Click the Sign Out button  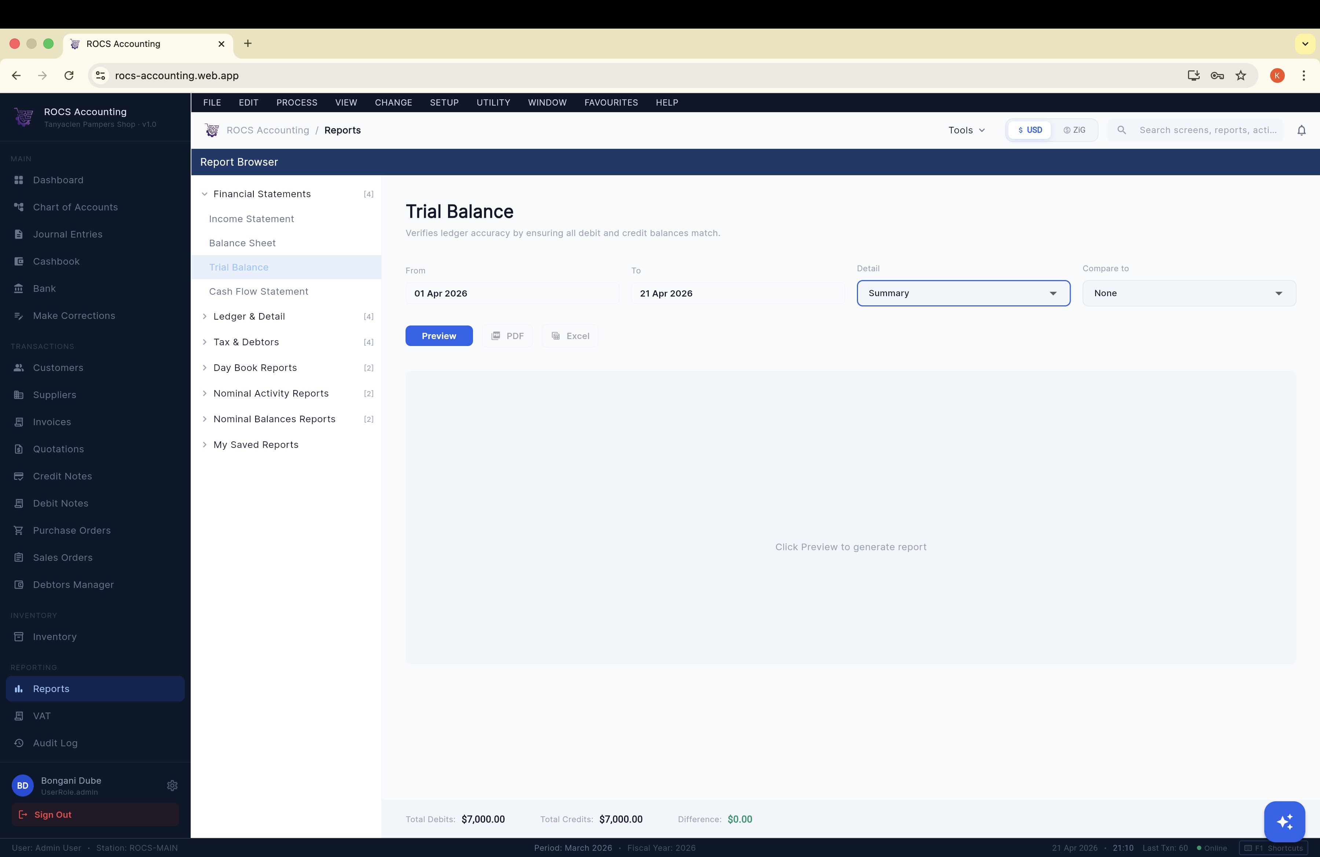94,814
